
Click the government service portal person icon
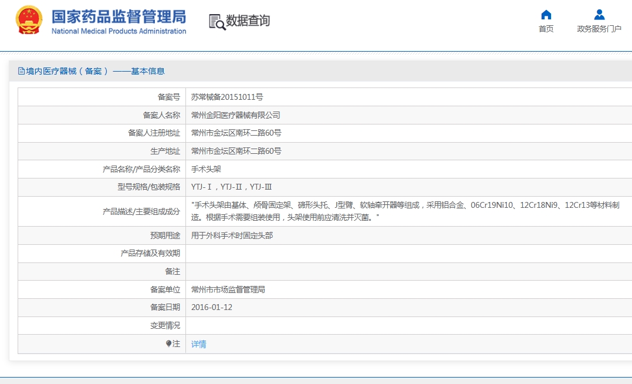(599, 15)
